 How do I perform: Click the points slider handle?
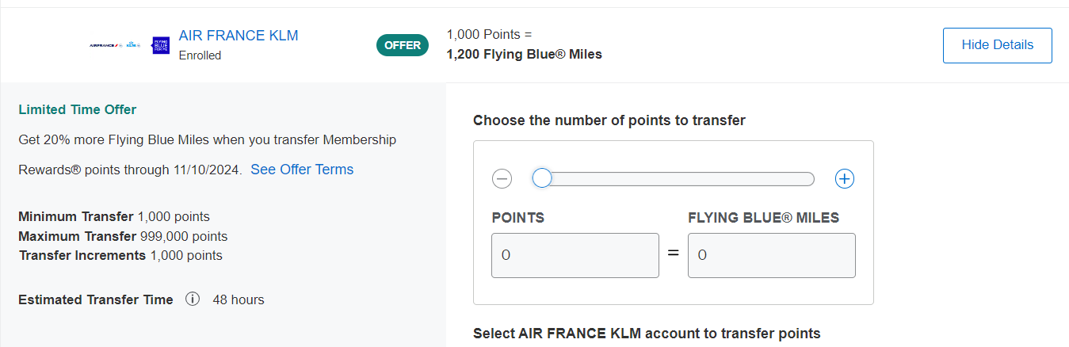pos(542,178)
